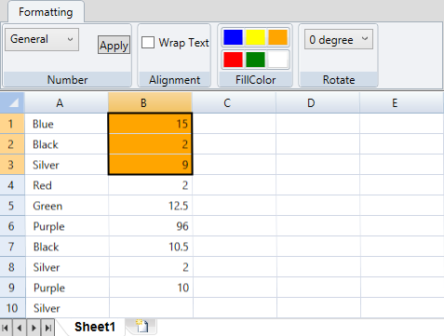Screen dimensions: 444x336
Task: Select the Formatting ribbon tab
Action: (x=46, y=12)
